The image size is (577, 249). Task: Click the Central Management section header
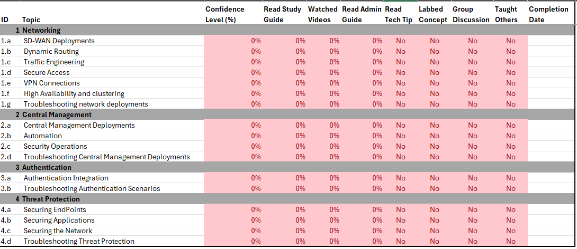57,114
